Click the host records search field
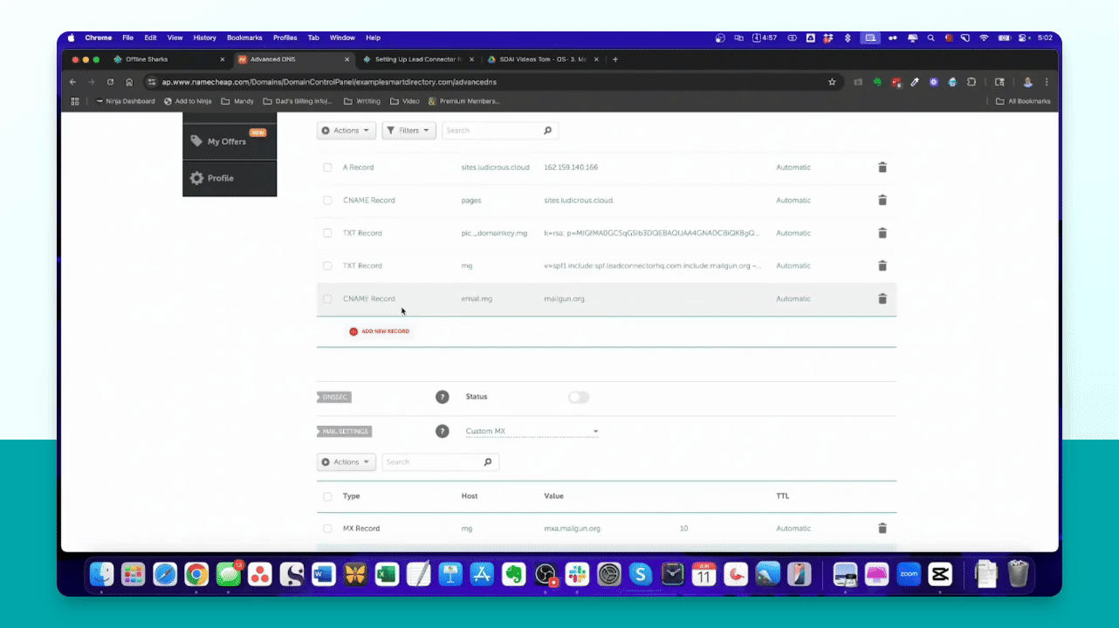The width and height of the screenshot is (1119, 628). click(492, 131)
